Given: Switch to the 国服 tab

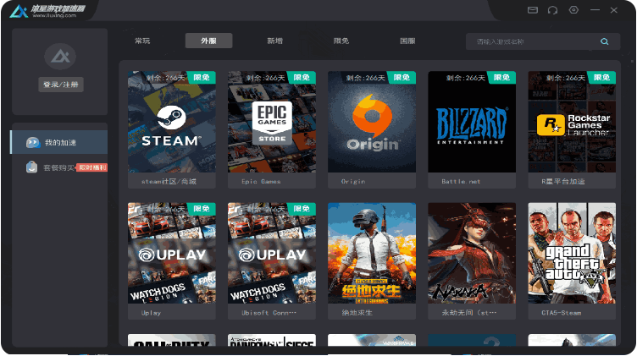Looking at the screenshot, I should click(407, 41).
